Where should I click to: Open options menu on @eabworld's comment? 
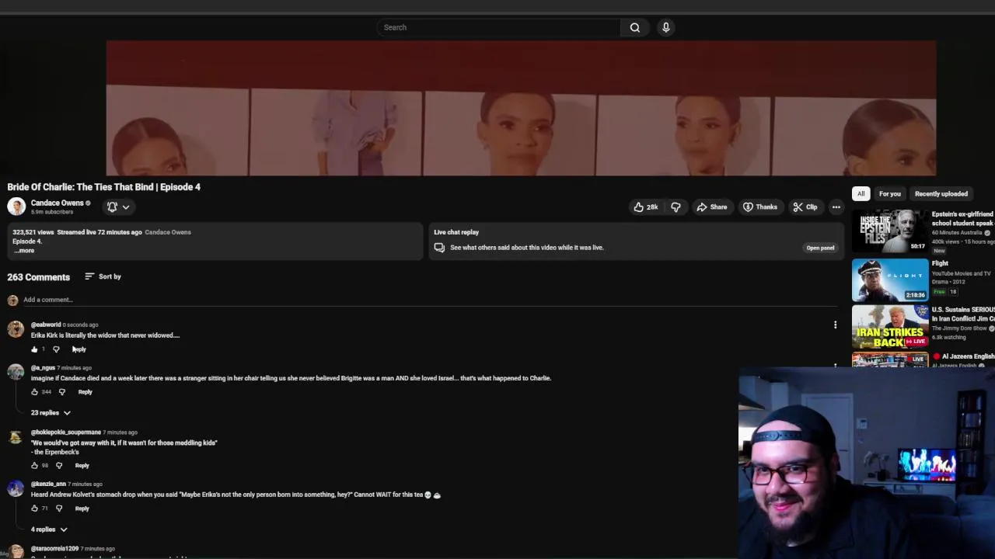[836, 325]
